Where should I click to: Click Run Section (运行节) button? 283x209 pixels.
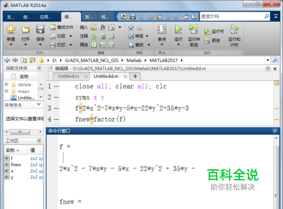point(214,31)
